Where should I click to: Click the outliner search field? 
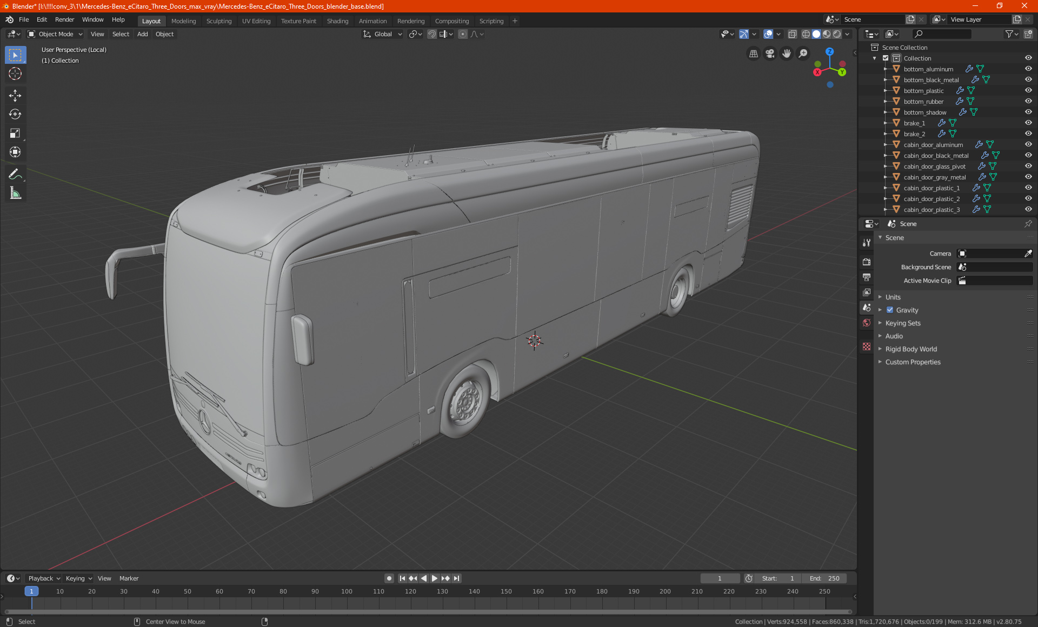(x=942, y=34)
